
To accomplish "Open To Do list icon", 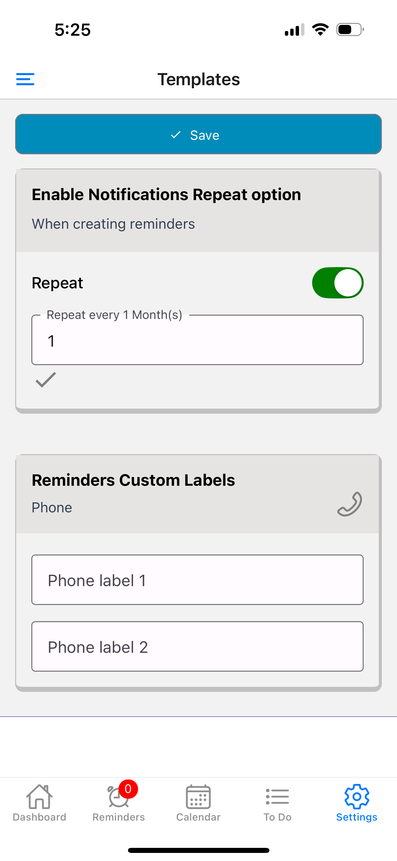I will tap(277, 797).
